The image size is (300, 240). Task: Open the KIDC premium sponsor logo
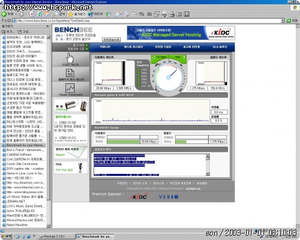pos(139,197)
